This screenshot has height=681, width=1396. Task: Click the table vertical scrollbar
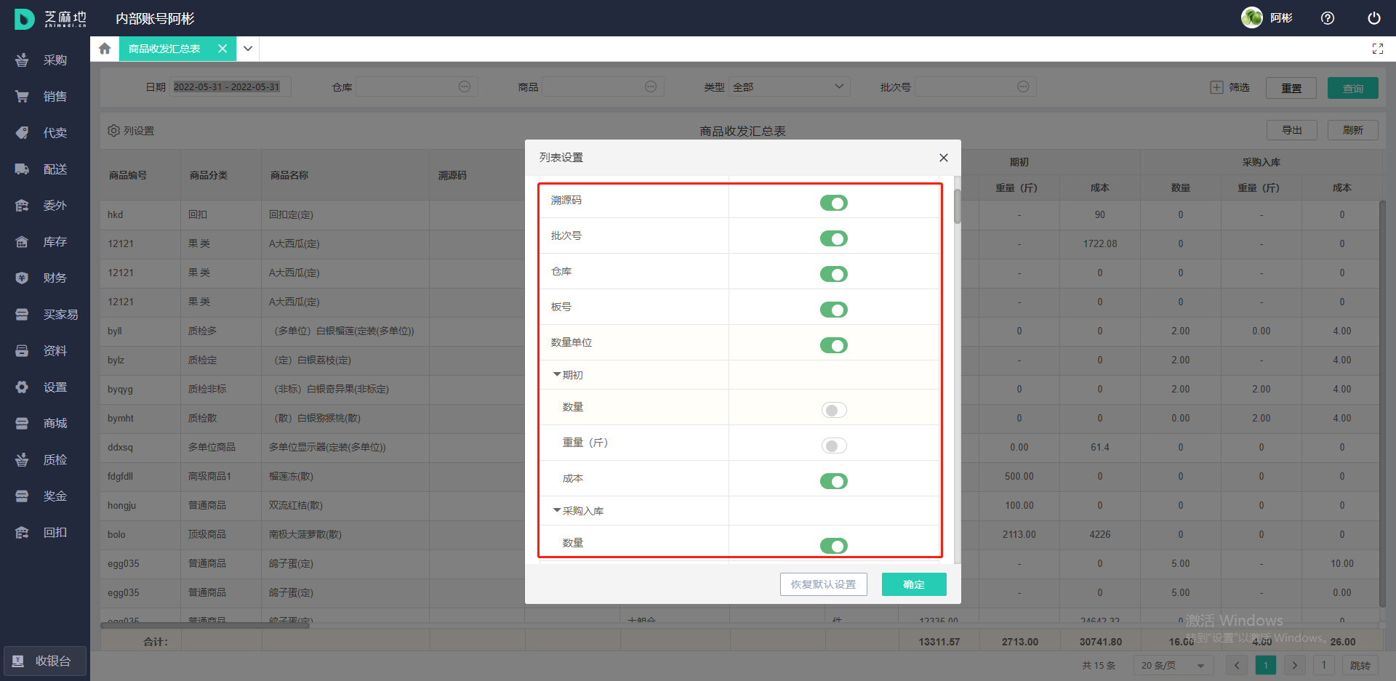1382,403
